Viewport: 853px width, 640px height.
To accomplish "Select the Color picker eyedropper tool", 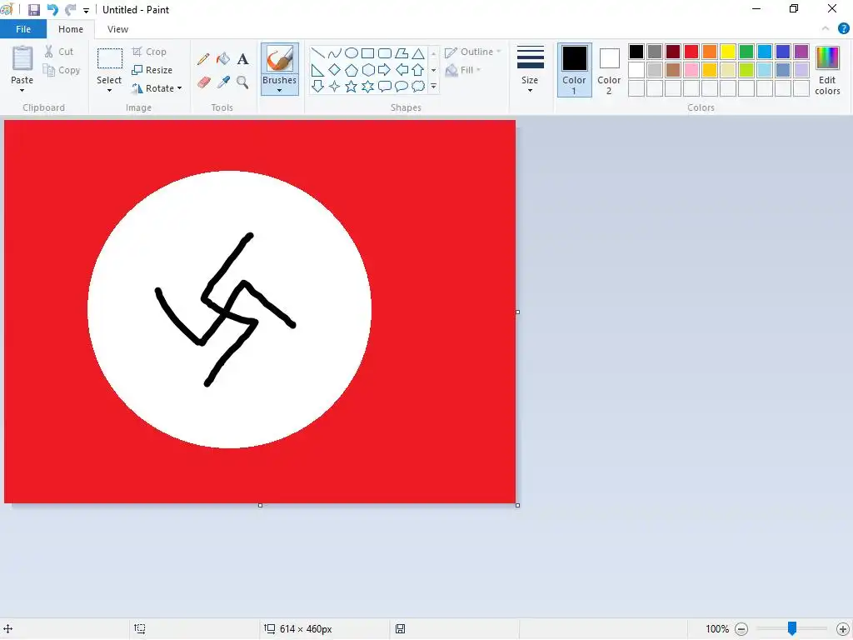I will pyautogui.click(x=223, y=82).
